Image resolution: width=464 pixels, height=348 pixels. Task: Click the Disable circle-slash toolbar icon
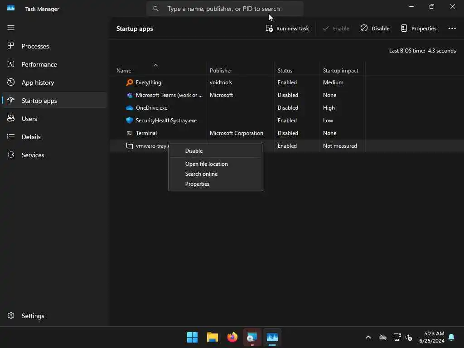tap(364, 28)
